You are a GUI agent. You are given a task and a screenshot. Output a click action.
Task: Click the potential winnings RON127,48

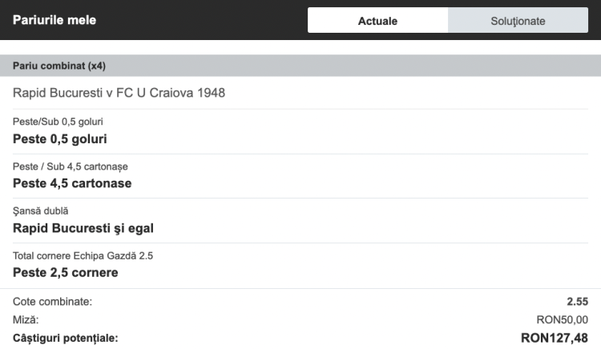point(554,338)
